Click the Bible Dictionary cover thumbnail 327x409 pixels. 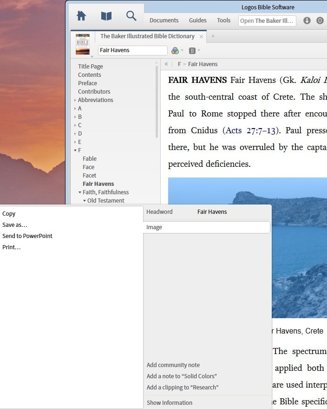point(83,44)
